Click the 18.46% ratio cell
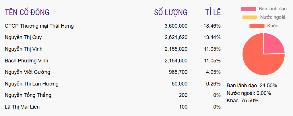Viewport: 293px width, 116px height. click(212, 26)
